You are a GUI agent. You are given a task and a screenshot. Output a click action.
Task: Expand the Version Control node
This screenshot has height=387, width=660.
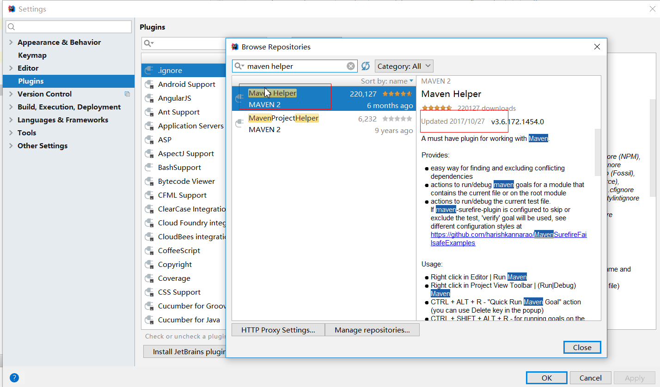point(11,94)
